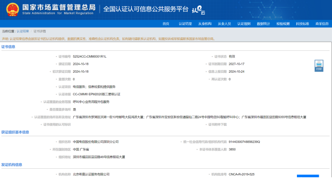
Task: Click the 证书附件下载 label
Action: coord(217,124)
